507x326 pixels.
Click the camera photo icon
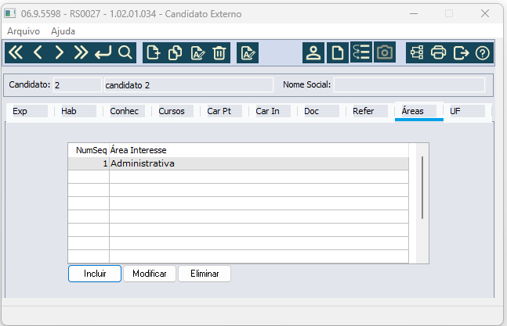click(x=385, y=52)
